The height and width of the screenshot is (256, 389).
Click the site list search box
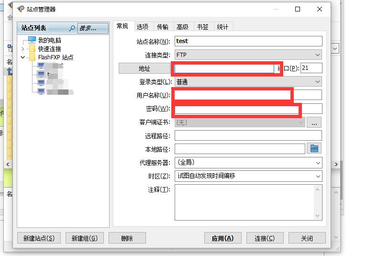point(93,28)
